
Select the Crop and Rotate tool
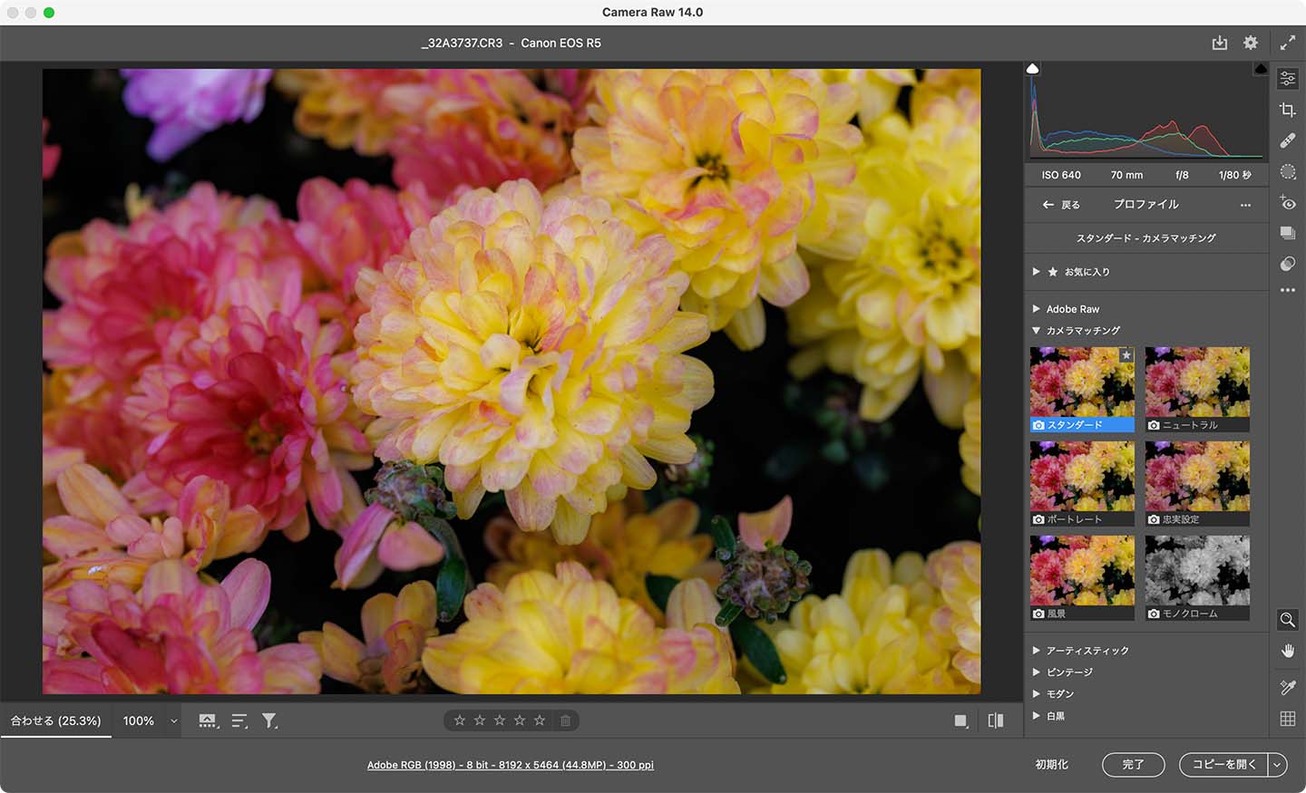point(1288,109)
